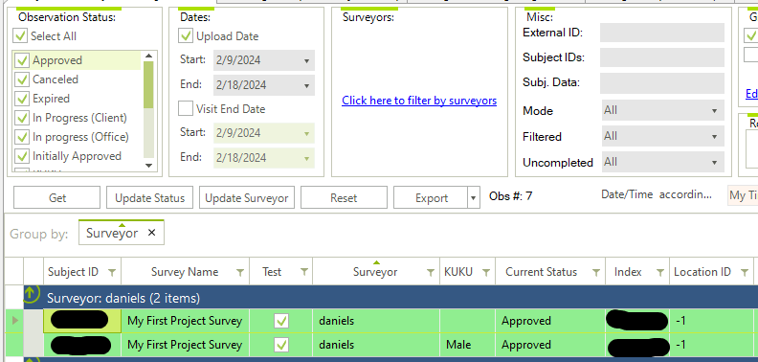Open filter for Index column
Viewport: 758px width, 362px height.
coord(660,273)
